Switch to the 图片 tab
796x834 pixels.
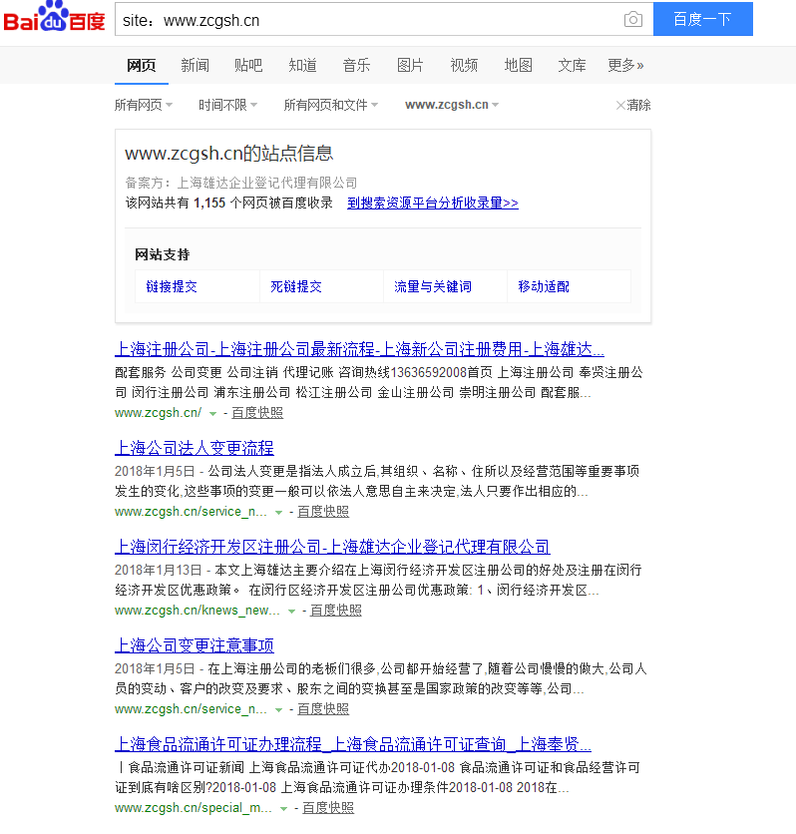coord(410,66)
